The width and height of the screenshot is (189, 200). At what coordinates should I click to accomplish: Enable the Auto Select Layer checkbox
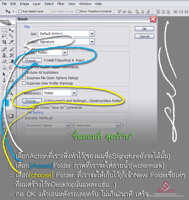pyautogui.click(x=20, y=11)
